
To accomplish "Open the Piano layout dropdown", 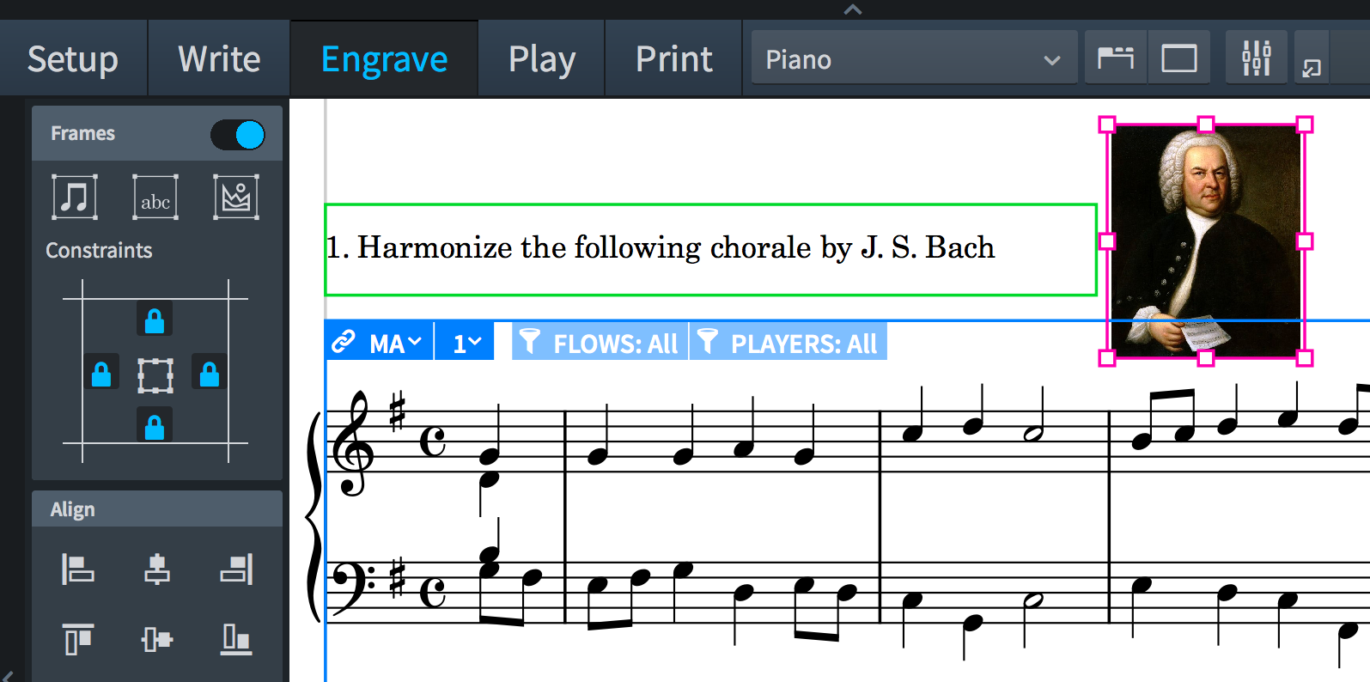I will 913,59.
